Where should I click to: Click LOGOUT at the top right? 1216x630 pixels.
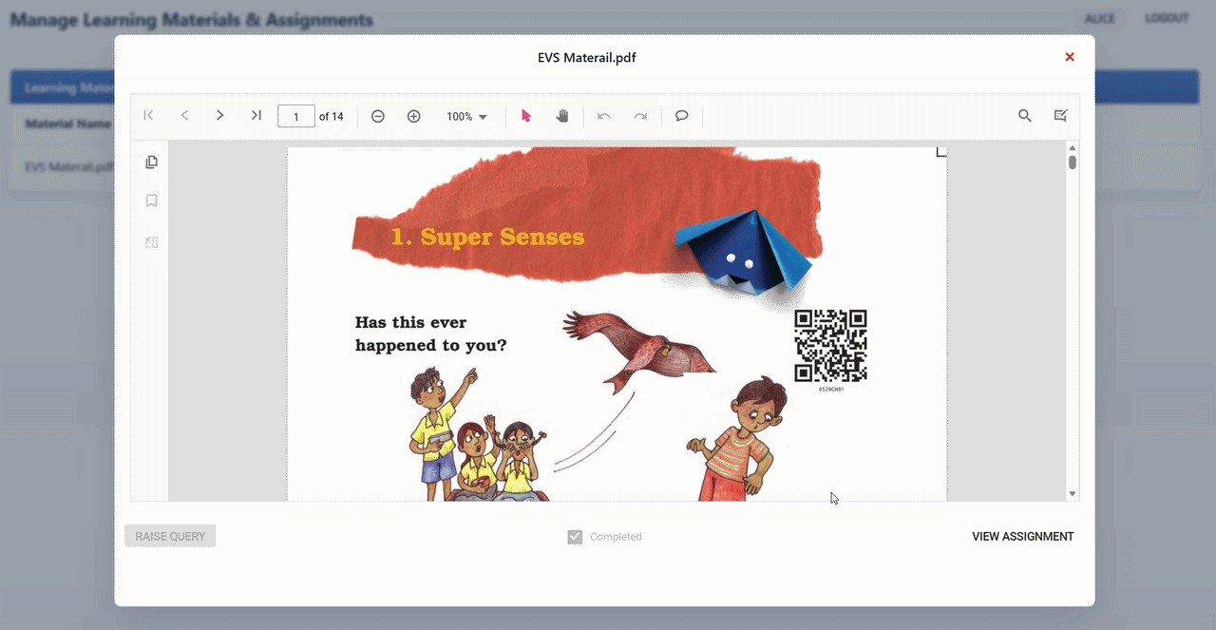(x=1166, y=17)
